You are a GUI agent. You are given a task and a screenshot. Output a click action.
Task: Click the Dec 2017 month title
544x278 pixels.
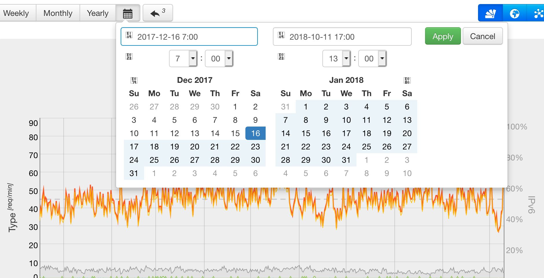pyautogui.click(x=195, y=80)
